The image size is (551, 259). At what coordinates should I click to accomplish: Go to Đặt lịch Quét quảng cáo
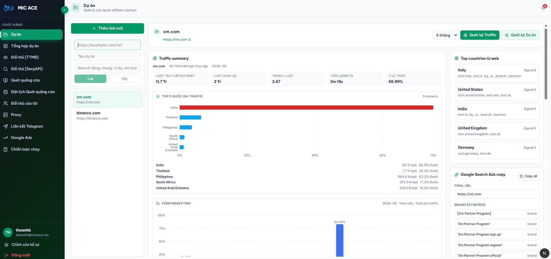tap(31, 92)
